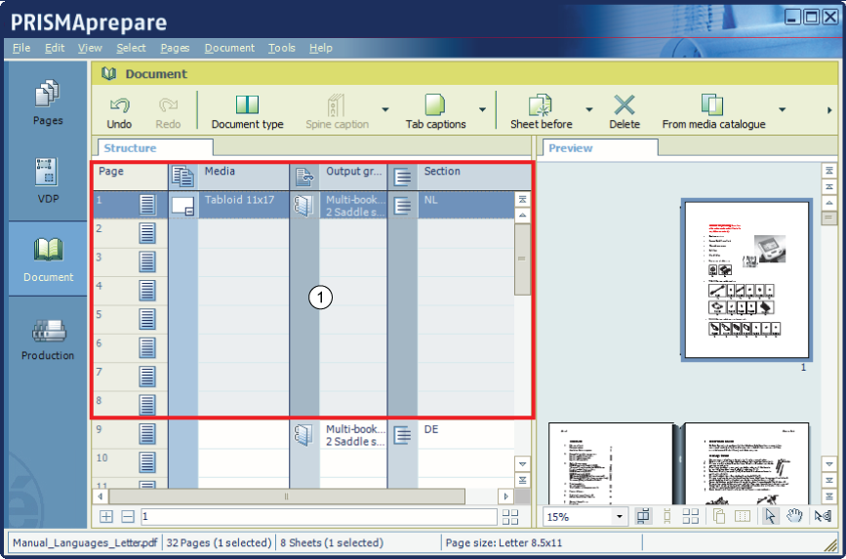Click the Sheet before toolbar icon
The height and width of the screenshot is (559, 846).
coord(540,105)
